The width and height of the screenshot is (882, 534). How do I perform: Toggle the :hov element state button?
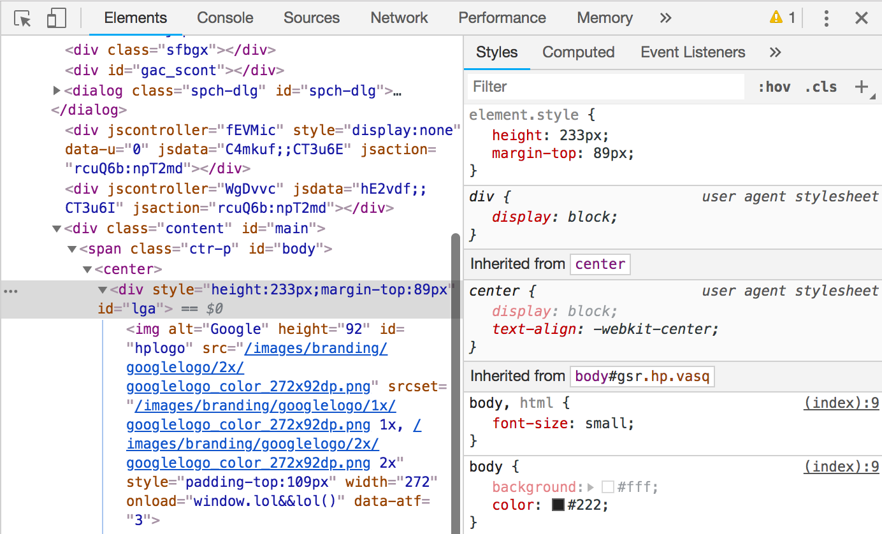coord(774,87)
